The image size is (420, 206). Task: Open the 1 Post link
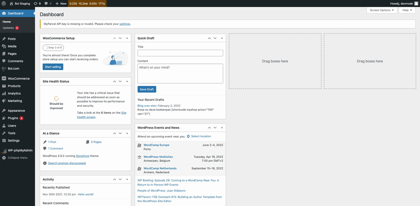52,142
